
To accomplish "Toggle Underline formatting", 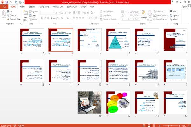I will point(48,18).
